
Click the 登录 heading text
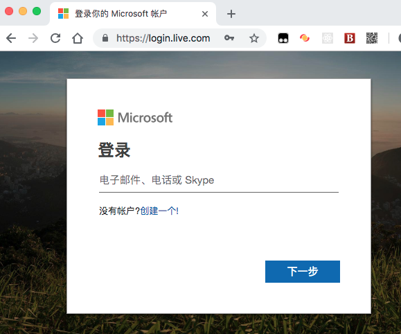[x=114, y=150]
